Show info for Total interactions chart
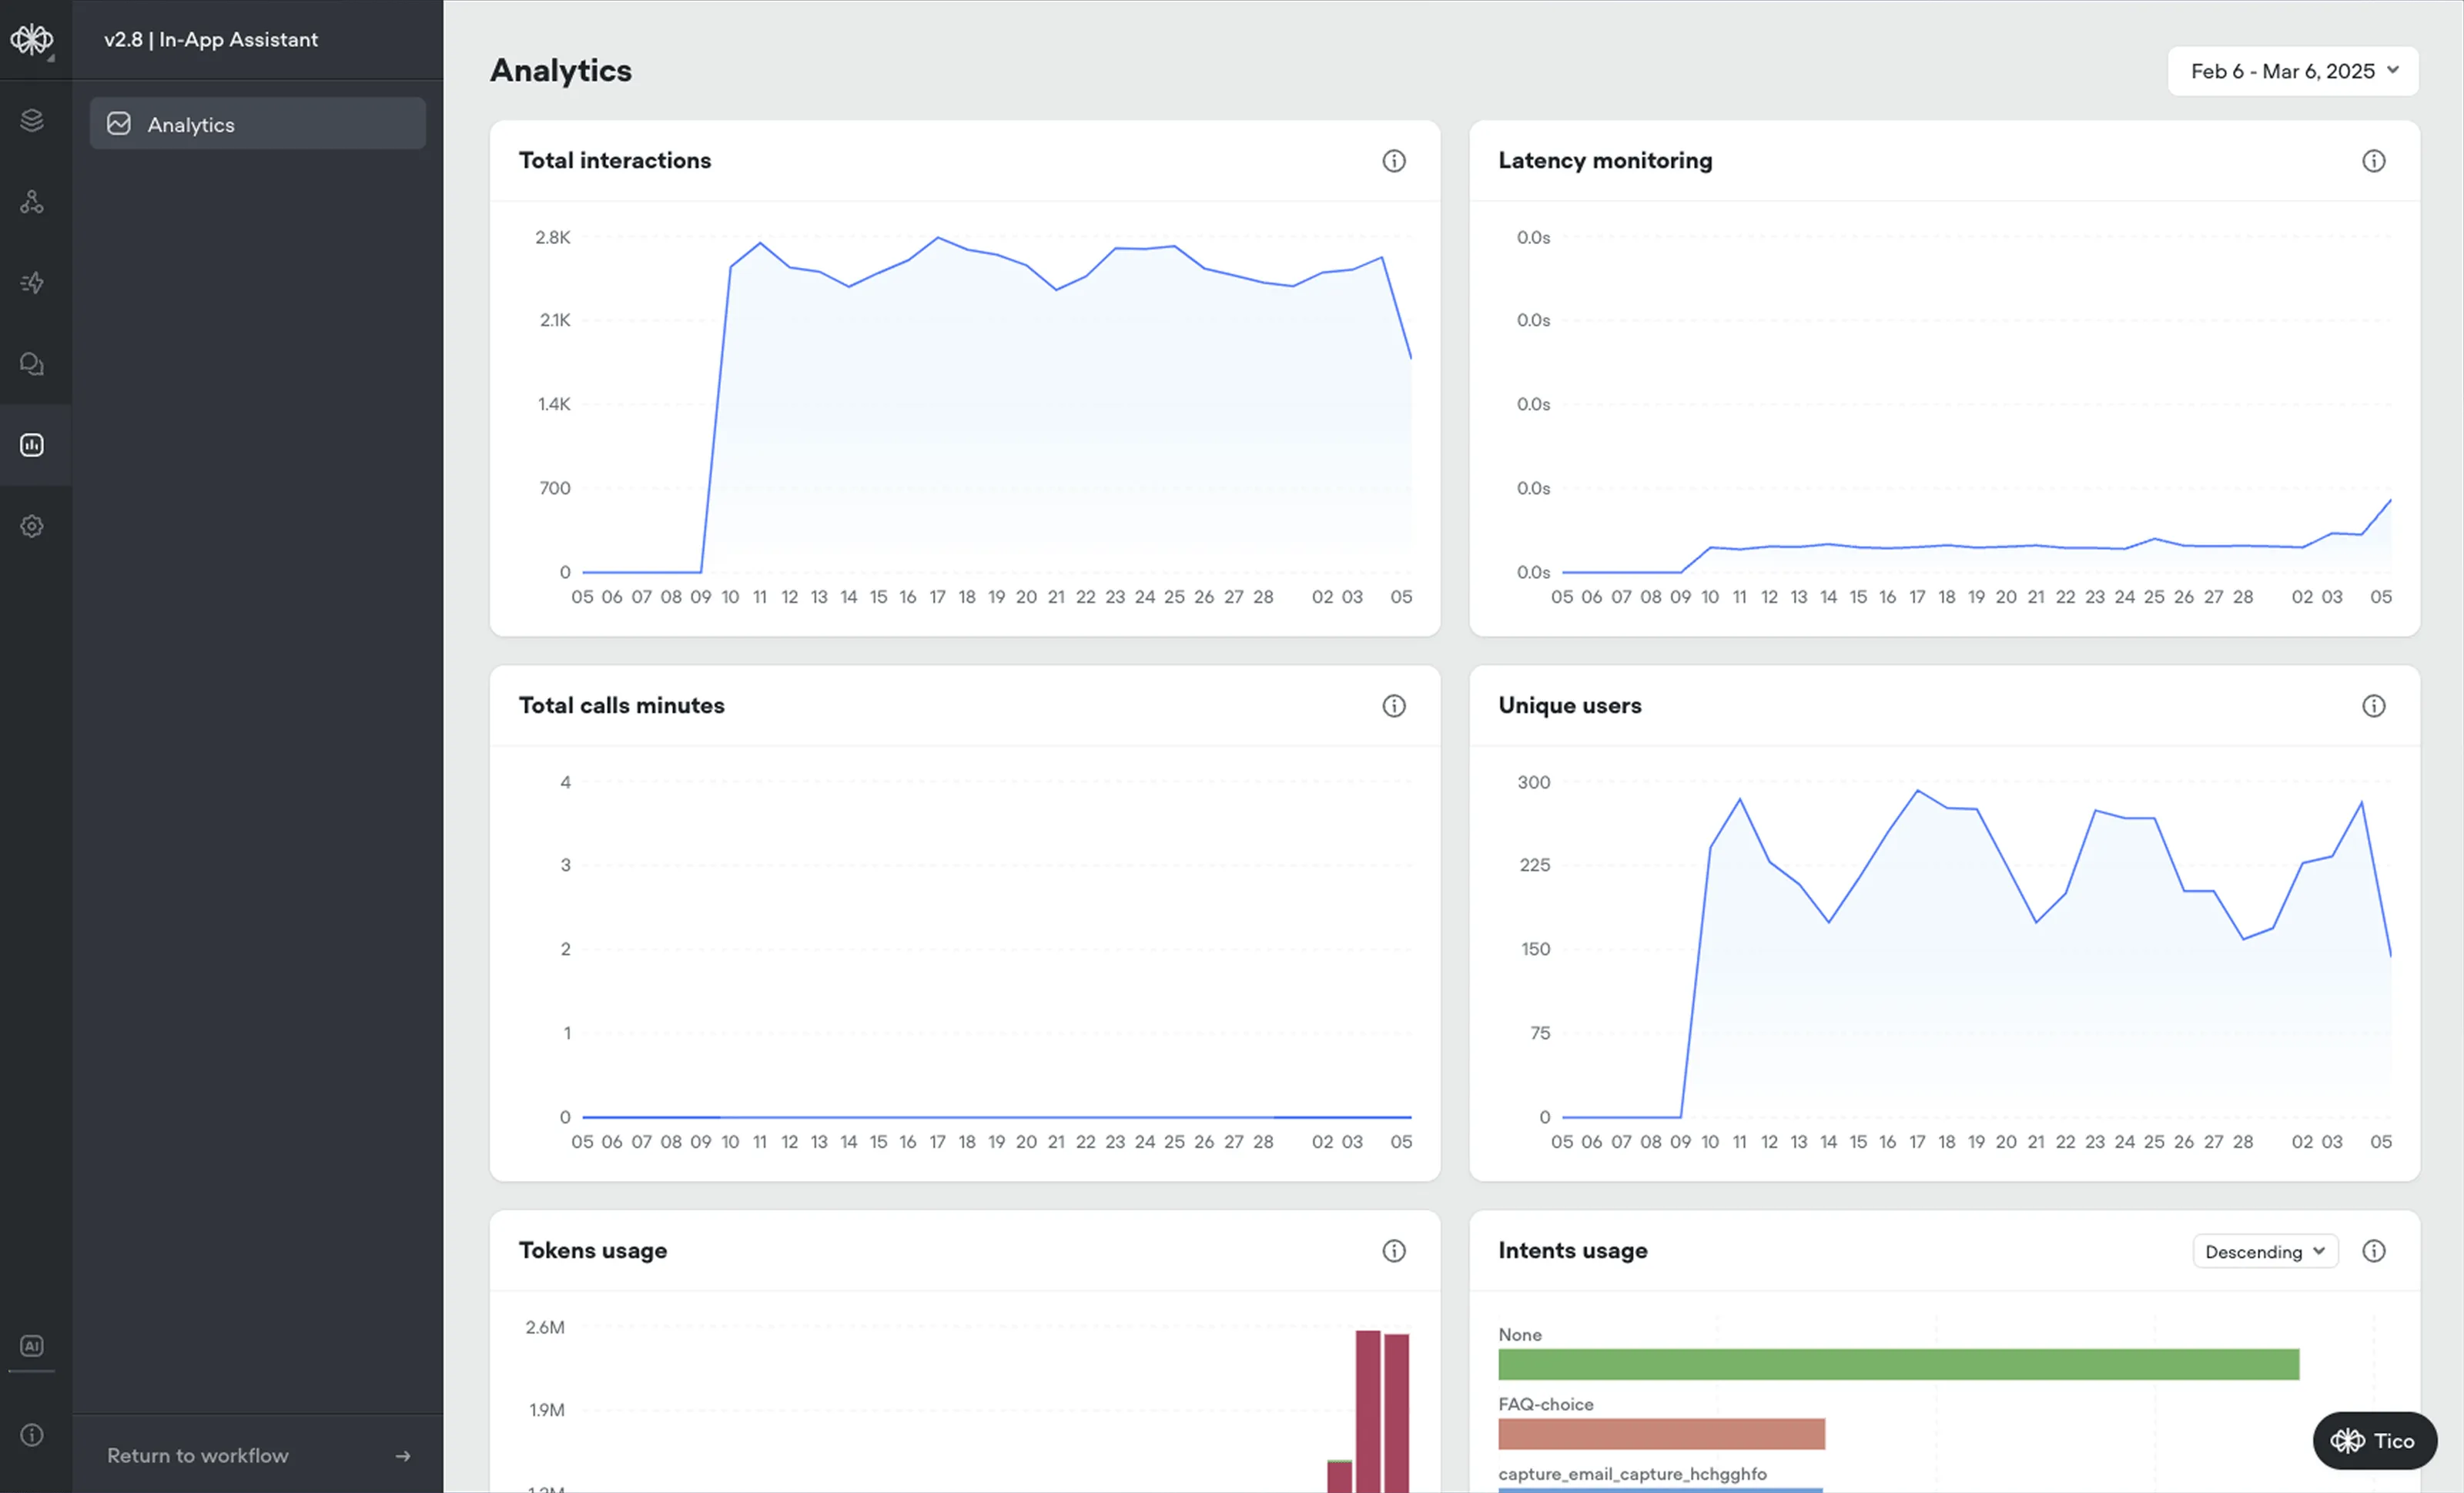Viewport: 2464px width, 1493px height. (x=1394, y=161)
